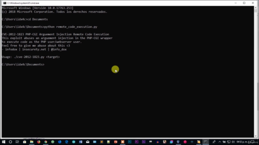This screenshot has width=259, height=145.
Task: Click the cmd.exe window title text
Action: click(x=23, y=3)
